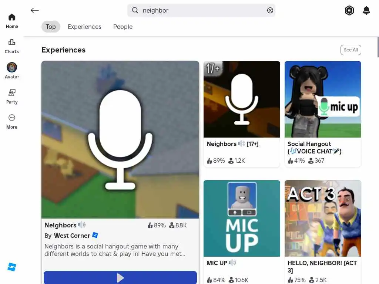Go back with the arrow icon

point(35,10)
